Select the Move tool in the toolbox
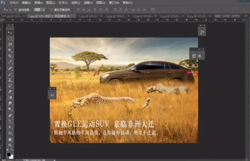Image resolution: width=250 pixels, height=161 pixels. pyautogui.click(x=10, y=33)
